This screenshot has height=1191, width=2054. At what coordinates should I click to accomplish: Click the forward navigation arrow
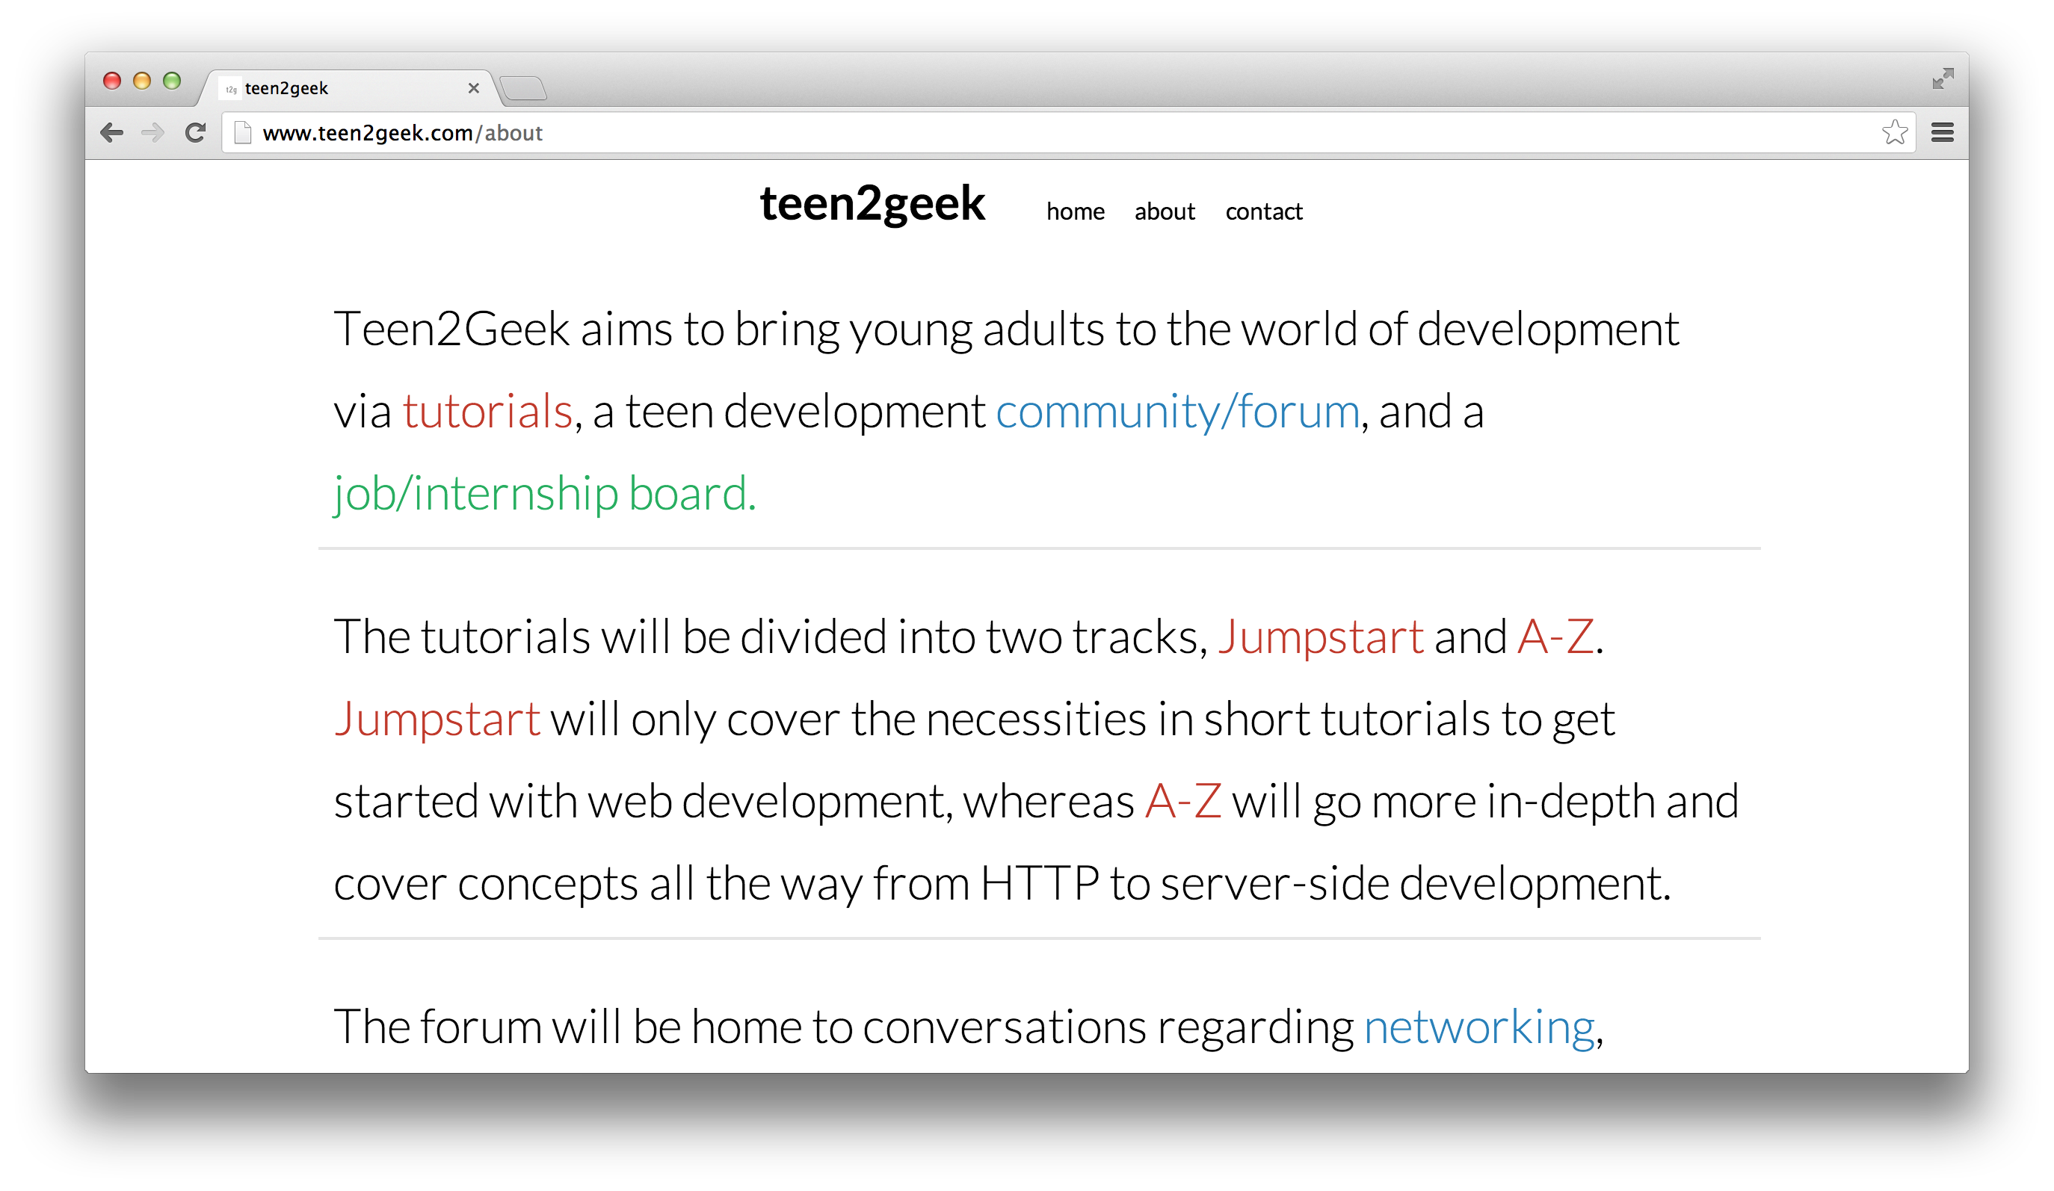[152, 132]
